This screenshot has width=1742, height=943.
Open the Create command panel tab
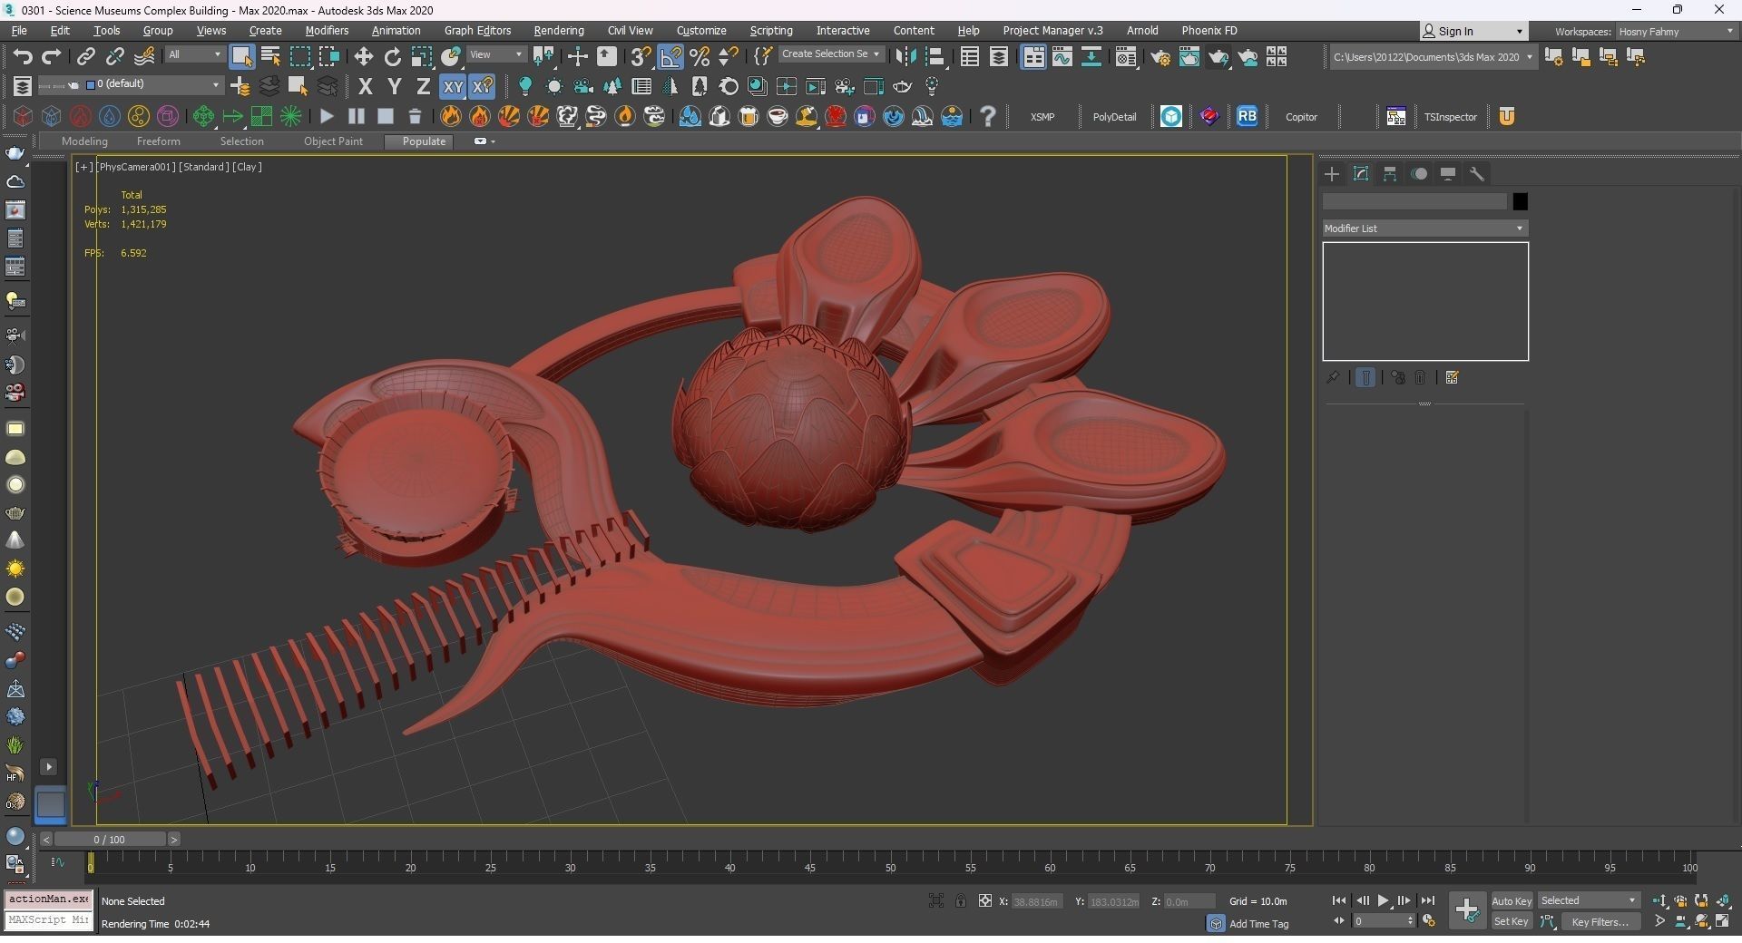pyautogui.click(x=1332, y=174)
